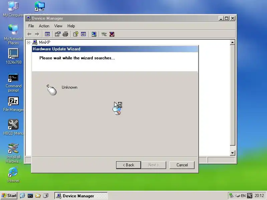Open the Help menu

71,26
